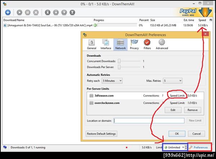Click the green Unlimited indicator icon
The height and width of the screenshot is (159, 216).
click(x=166, y=147)
